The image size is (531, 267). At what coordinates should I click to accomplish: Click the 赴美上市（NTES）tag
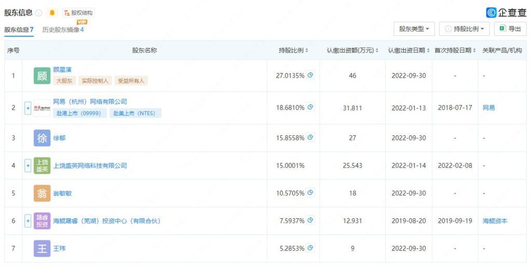point(135,113)
